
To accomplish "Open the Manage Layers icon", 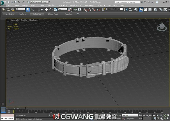I will (136, 10).
